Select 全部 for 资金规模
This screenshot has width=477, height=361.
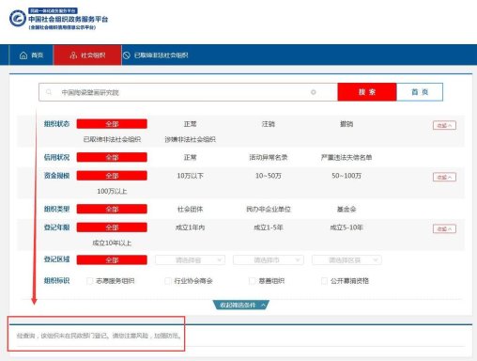pyautogui.click(x=112, y=176)
